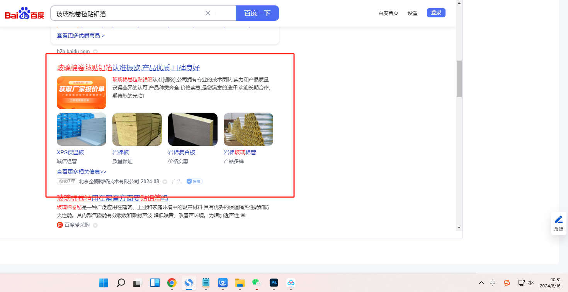
Task: Click the 百度爱采购 source icon
Action: pos(60,225)
